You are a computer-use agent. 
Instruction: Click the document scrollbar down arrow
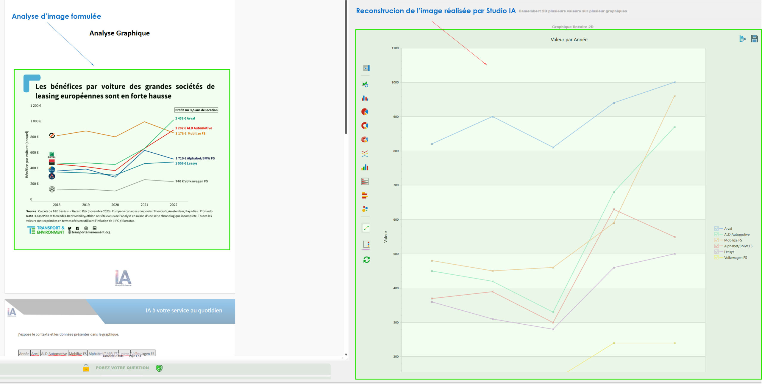[346, 355]
